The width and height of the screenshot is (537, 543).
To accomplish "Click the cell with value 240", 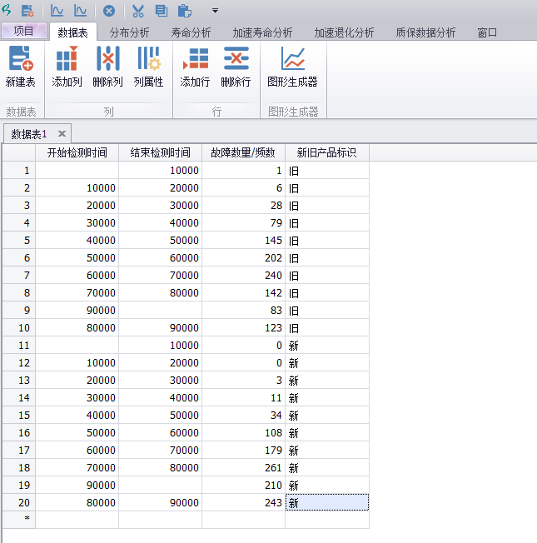I will click(x=243, y=276).
